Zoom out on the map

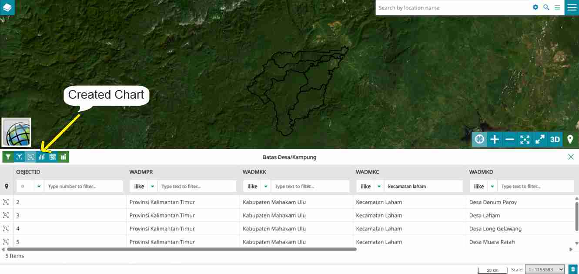[x=510, y=140]
